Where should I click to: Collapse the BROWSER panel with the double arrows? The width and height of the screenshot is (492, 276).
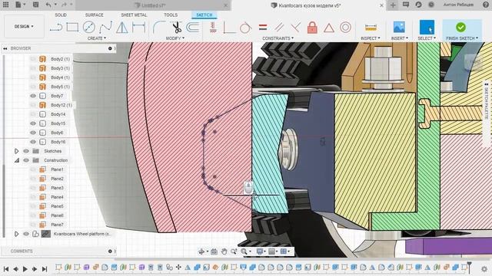5,48
